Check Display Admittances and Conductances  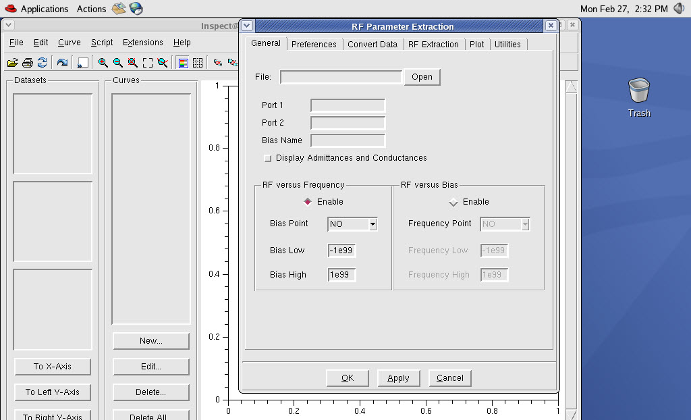(x=267, y=158)
